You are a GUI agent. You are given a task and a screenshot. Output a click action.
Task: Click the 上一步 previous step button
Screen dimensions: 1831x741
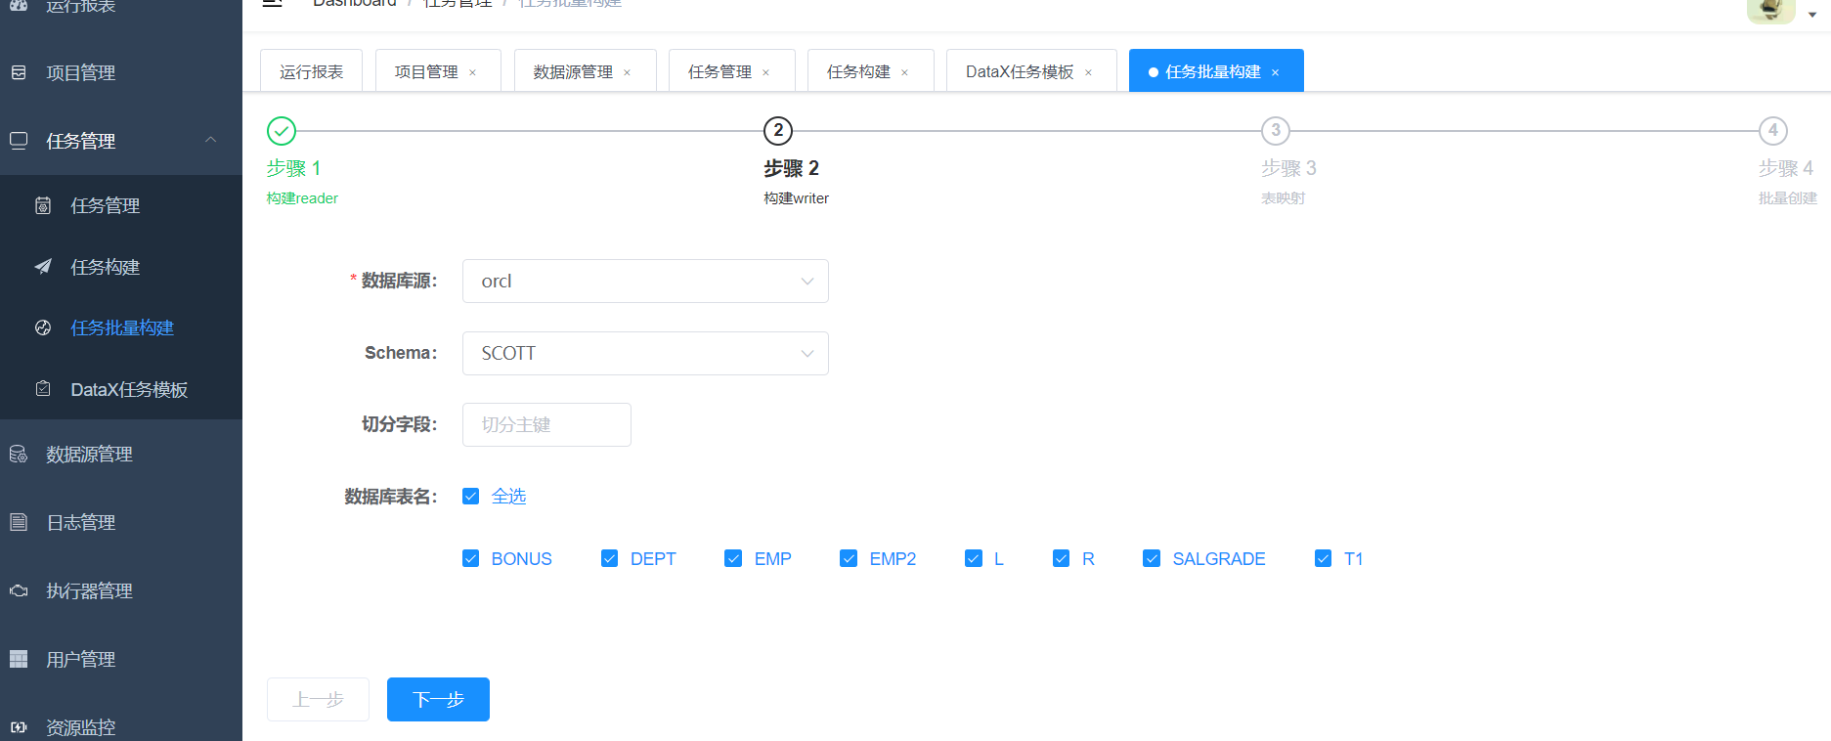tap(318, 700)
